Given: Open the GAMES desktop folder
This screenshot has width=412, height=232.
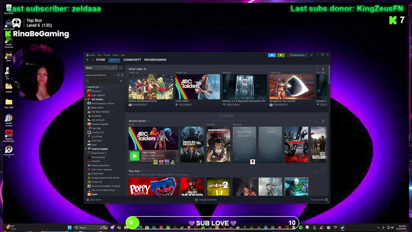Looking at the screenshot, I should pyautogui.click(x=9, y=88).
